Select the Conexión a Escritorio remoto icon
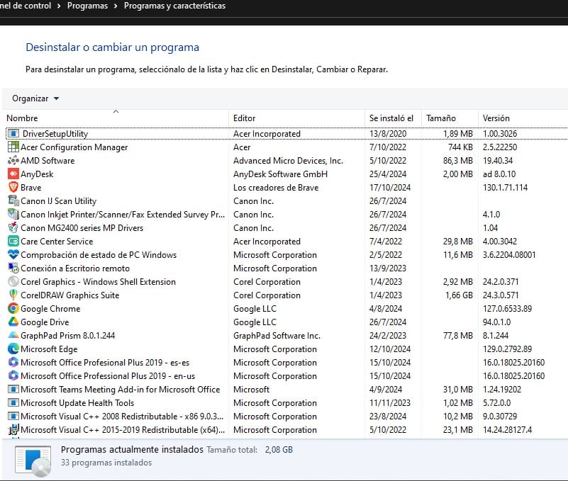 click(x=13, y=268)
